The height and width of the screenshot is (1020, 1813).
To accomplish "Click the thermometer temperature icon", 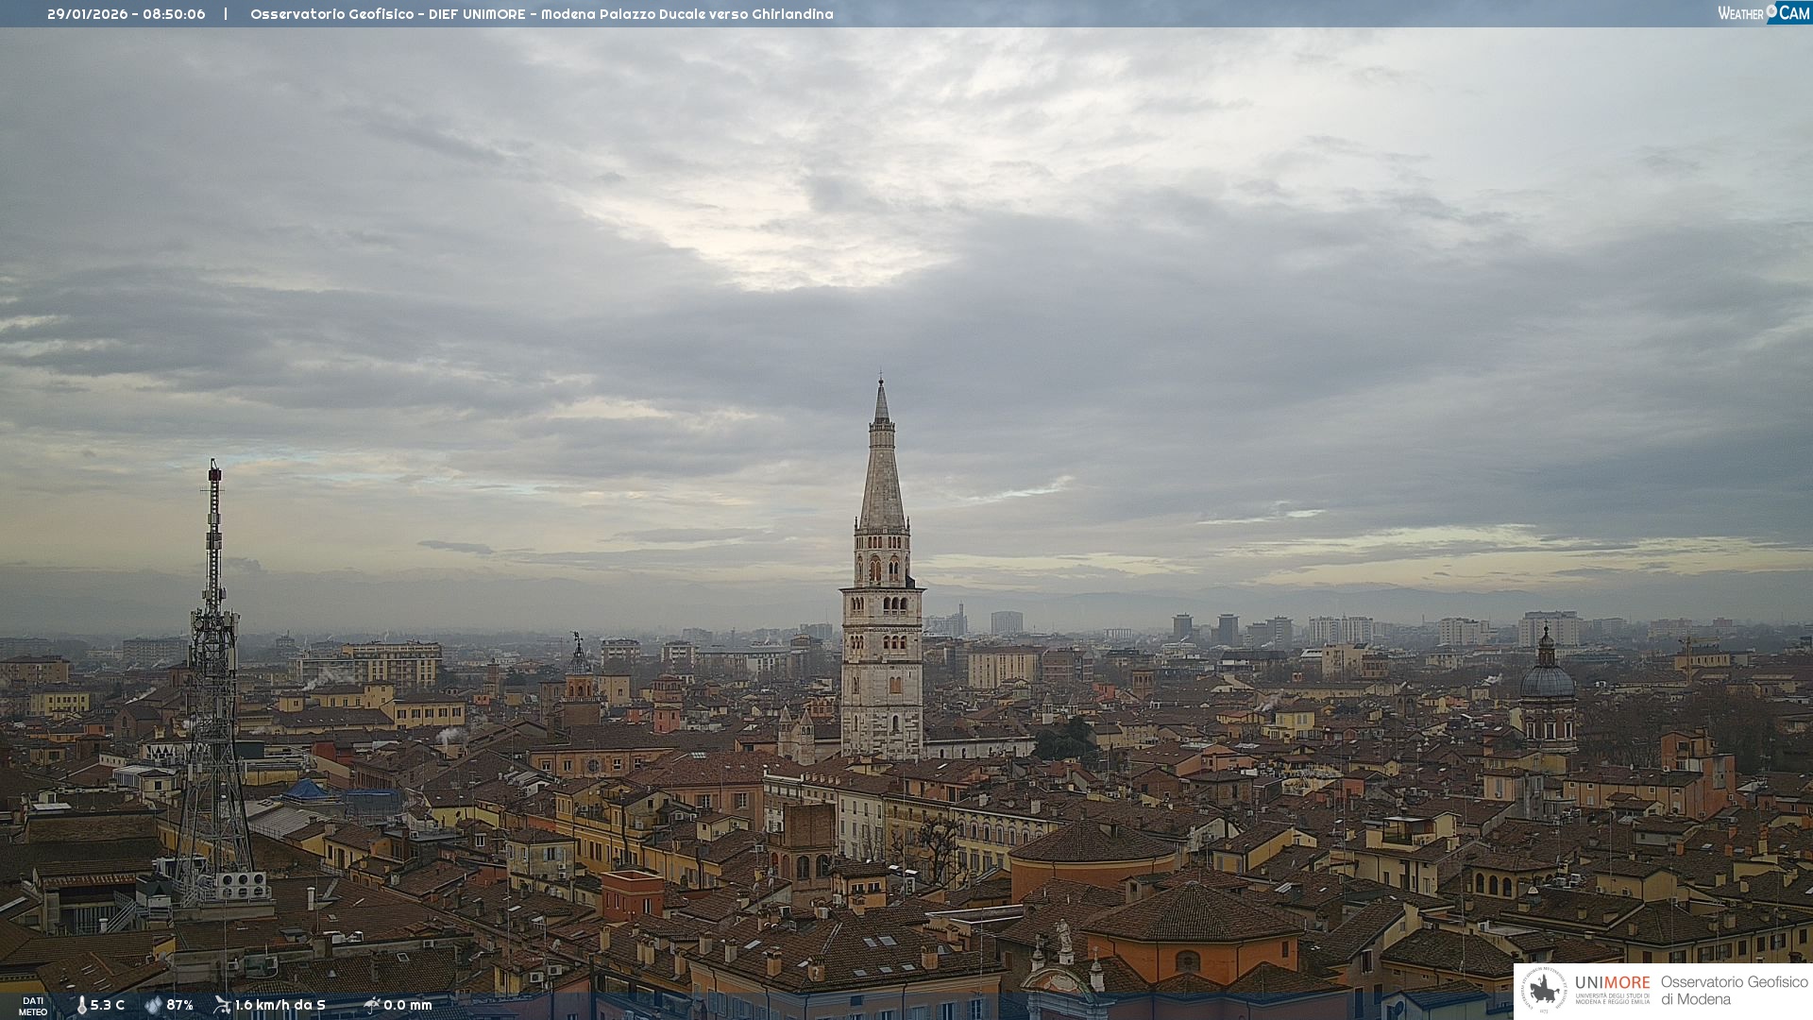I will (81, 1006).
